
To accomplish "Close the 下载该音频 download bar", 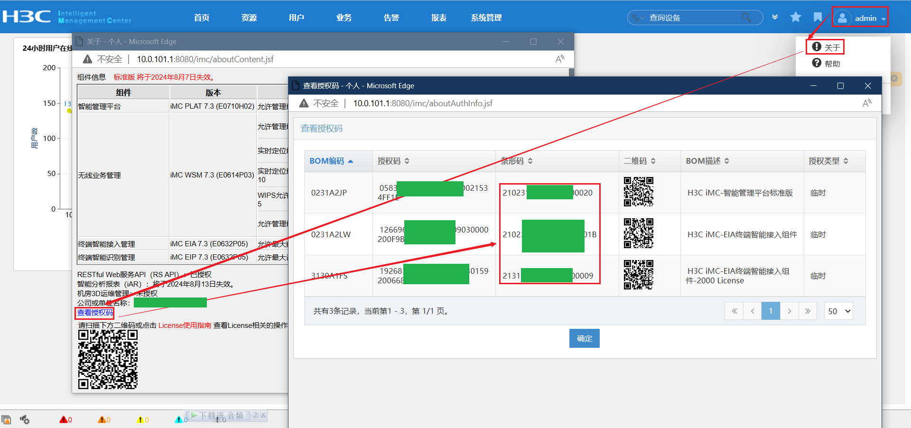I will (263, 415).
